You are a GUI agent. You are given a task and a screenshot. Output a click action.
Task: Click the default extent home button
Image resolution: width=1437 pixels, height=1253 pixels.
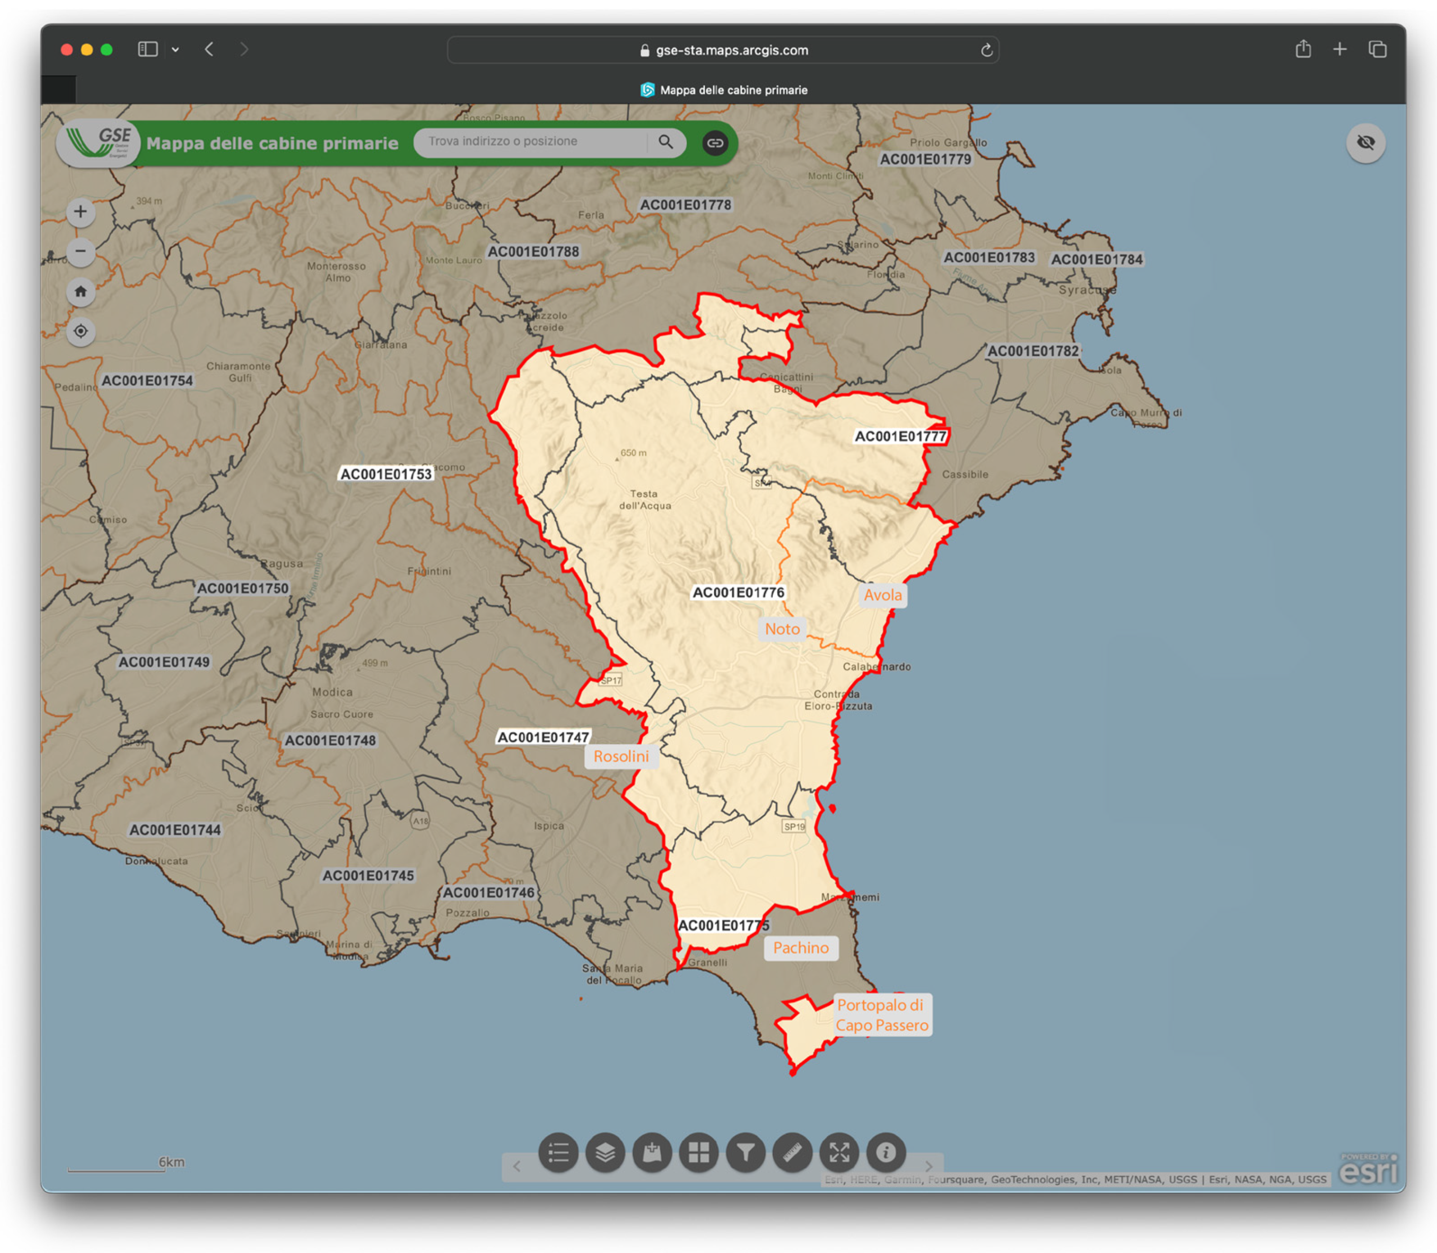pyautogui.click(x=81, y=291)
